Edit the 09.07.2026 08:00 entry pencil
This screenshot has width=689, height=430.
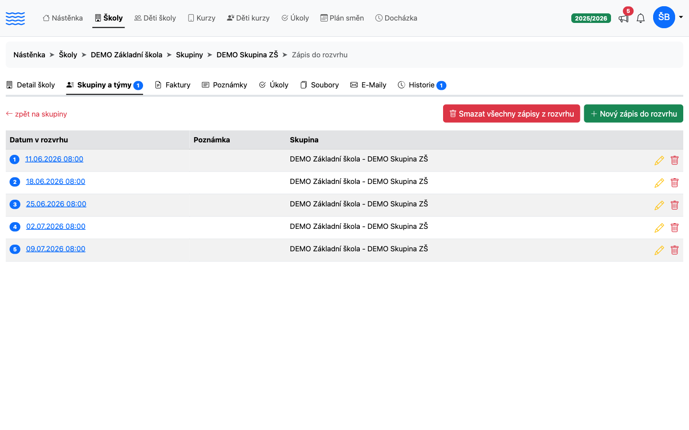[x=659, y=250]
